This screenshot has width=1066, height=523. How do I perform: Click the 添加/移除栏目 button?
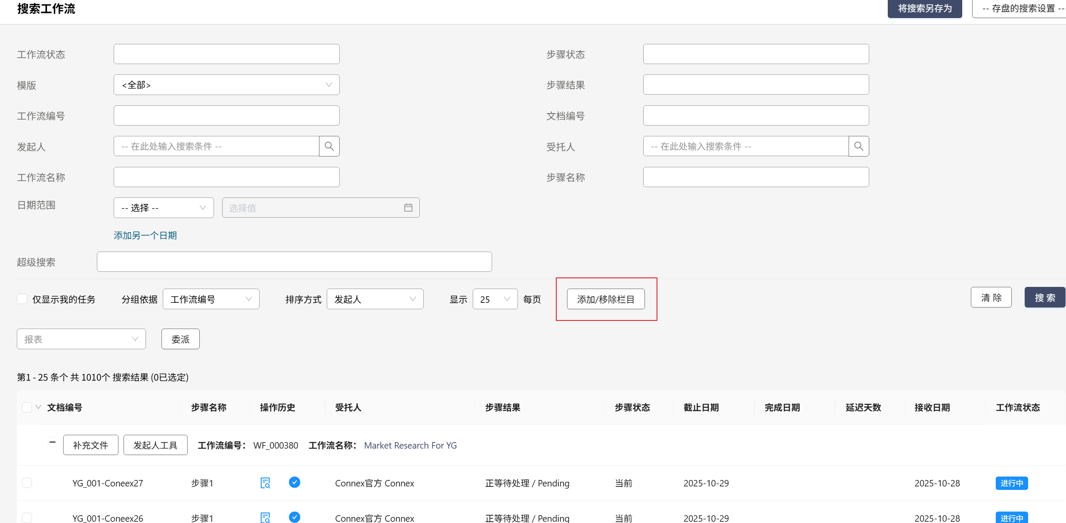tap(605, 299)
